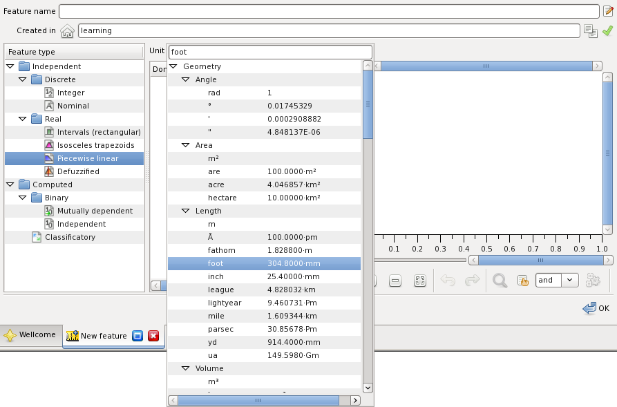This screenshot has width=617, height=407.
Task: Select the hectare unit row
Action: point(264,198)
